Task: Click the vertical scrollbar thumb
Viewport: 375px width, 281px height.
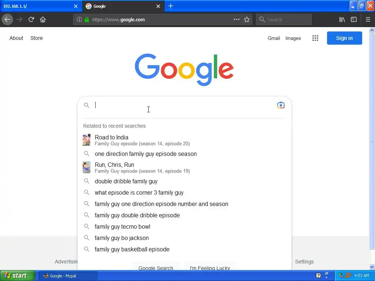Action: 372,141
